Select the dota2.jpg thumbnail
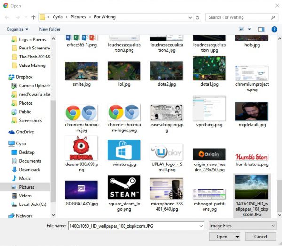This screenshot has height=246, width=282. (166, 71)
